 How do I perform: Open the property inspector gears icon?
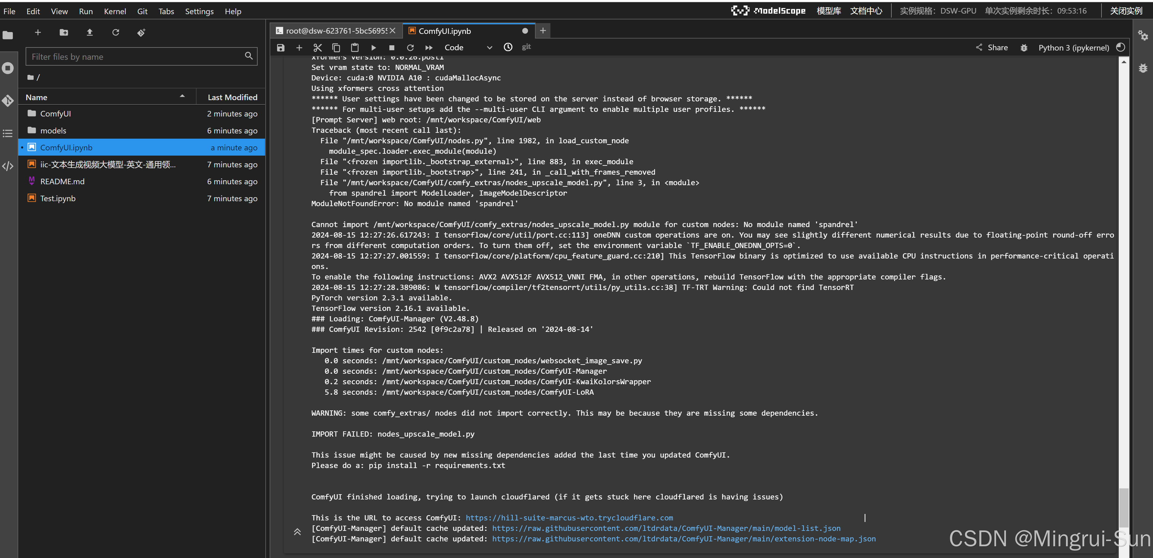coord(1143,35)
